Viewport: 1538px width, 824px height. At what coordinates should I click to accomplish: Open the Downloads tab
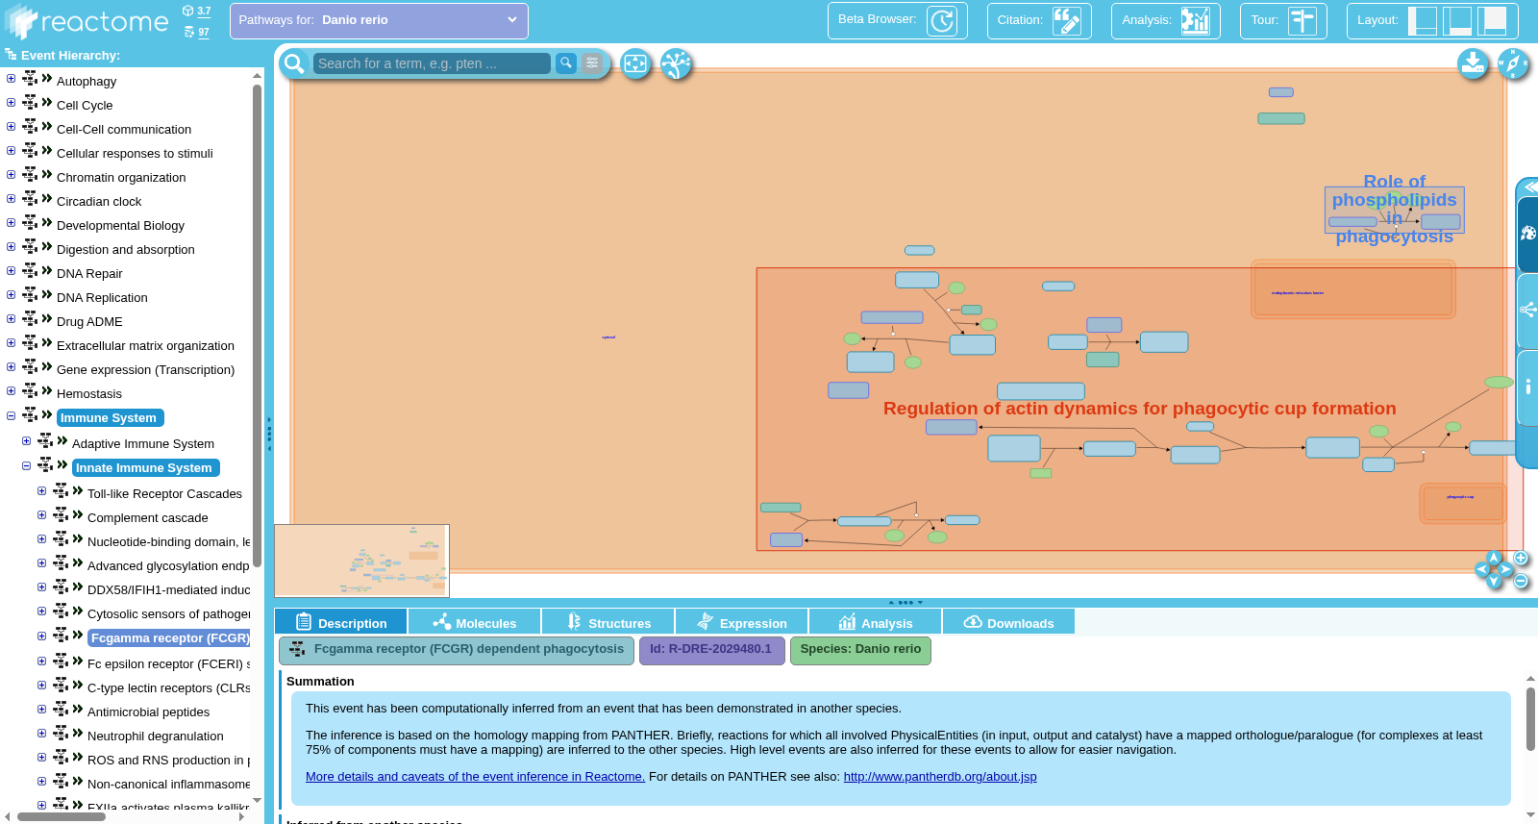[x=1008, y=622]
